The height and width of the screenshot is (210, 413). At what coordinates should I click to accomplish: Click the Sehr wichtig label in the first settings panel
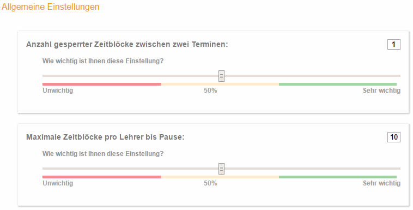point(381,91)
